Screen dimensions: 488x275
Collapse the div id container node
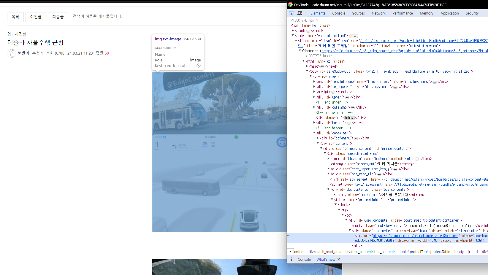point(314,133)
